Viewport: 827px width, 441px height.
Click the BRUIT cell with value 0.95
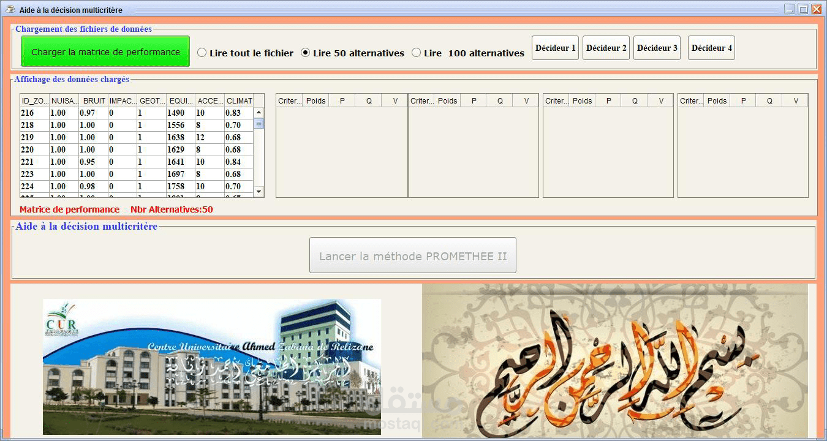click(93, 162)
